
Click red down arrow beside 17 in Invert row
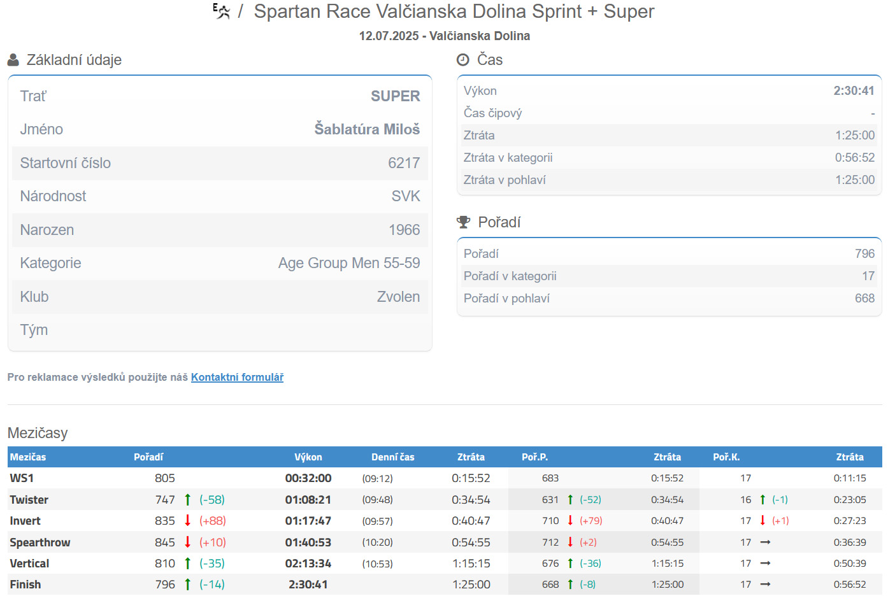763,521
